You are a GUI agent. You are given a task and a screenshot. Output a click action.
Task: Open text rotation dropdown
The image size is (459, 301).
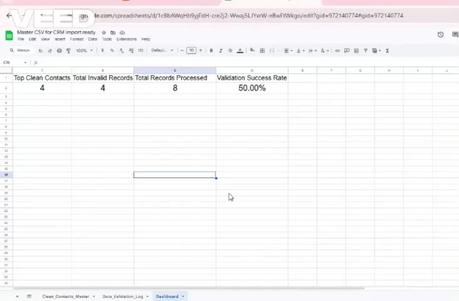(x=325, y=50)
